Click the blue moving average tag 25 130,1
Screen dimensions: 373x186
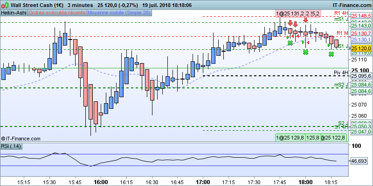point(361,40)
